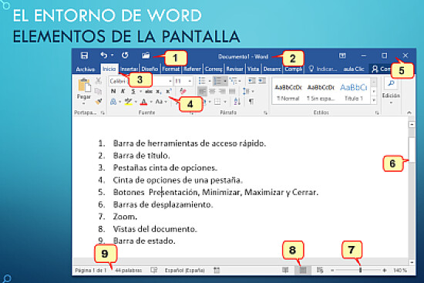
Task: Toggle Center paragraph alignment
Action: pos(212,92)
